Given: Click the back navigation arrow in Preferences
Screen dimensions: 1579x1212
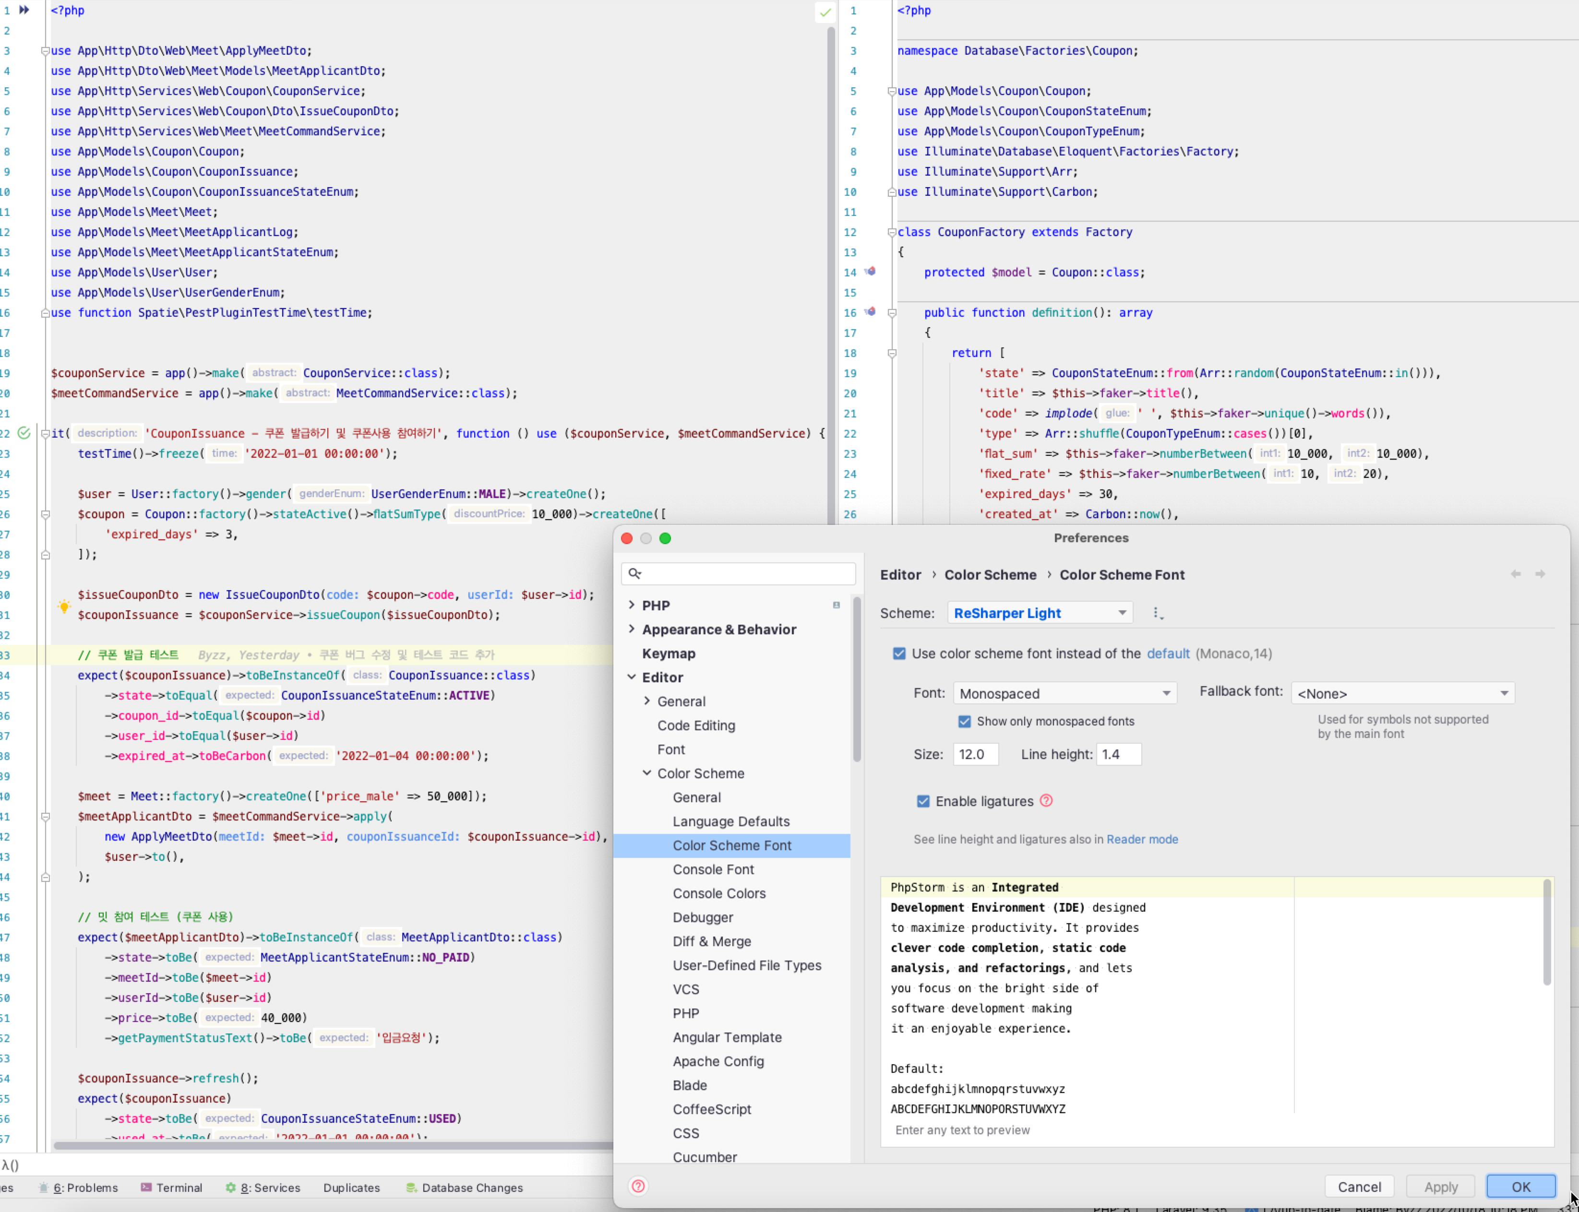Looking at the screenshot, I should tap(1516, 574).
